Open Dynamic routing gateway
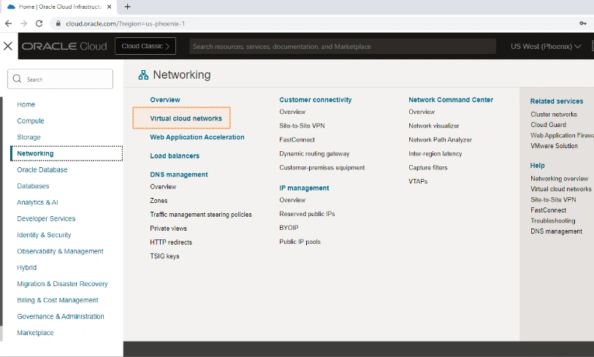This screenshot has width=594, height=357. click(314, 154)
